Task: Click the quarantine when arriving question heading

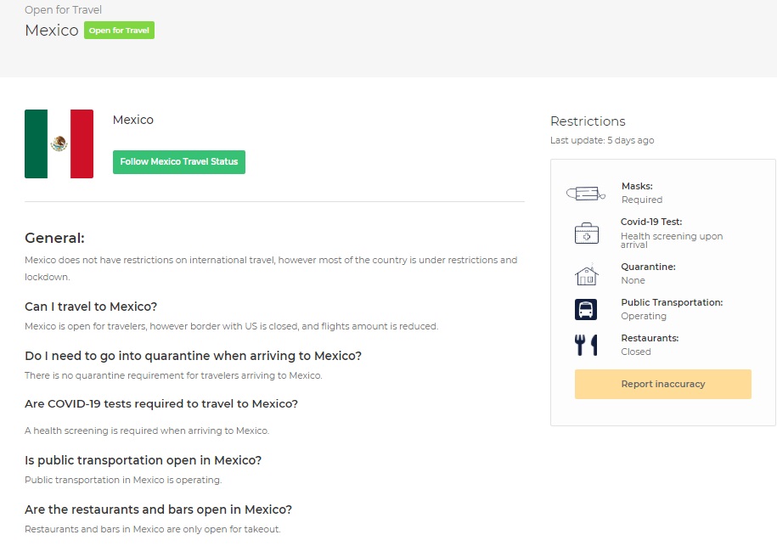Action: pyautogui.click(x=193, y=356)
